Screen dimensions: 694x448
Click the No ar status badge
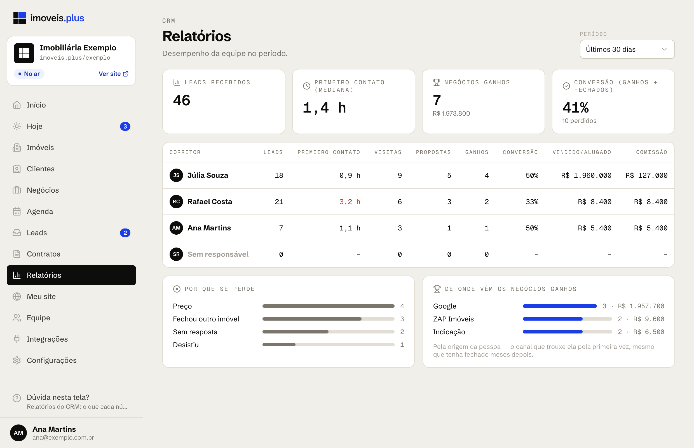29,74
